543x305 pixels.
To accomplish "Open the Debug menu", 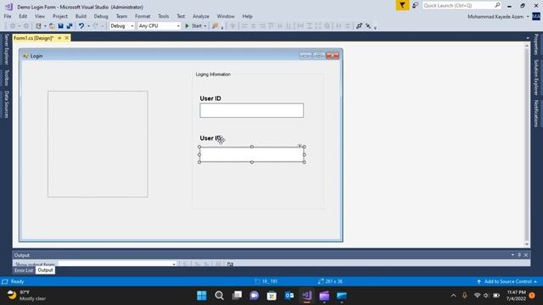I will (x=101, y=16).
